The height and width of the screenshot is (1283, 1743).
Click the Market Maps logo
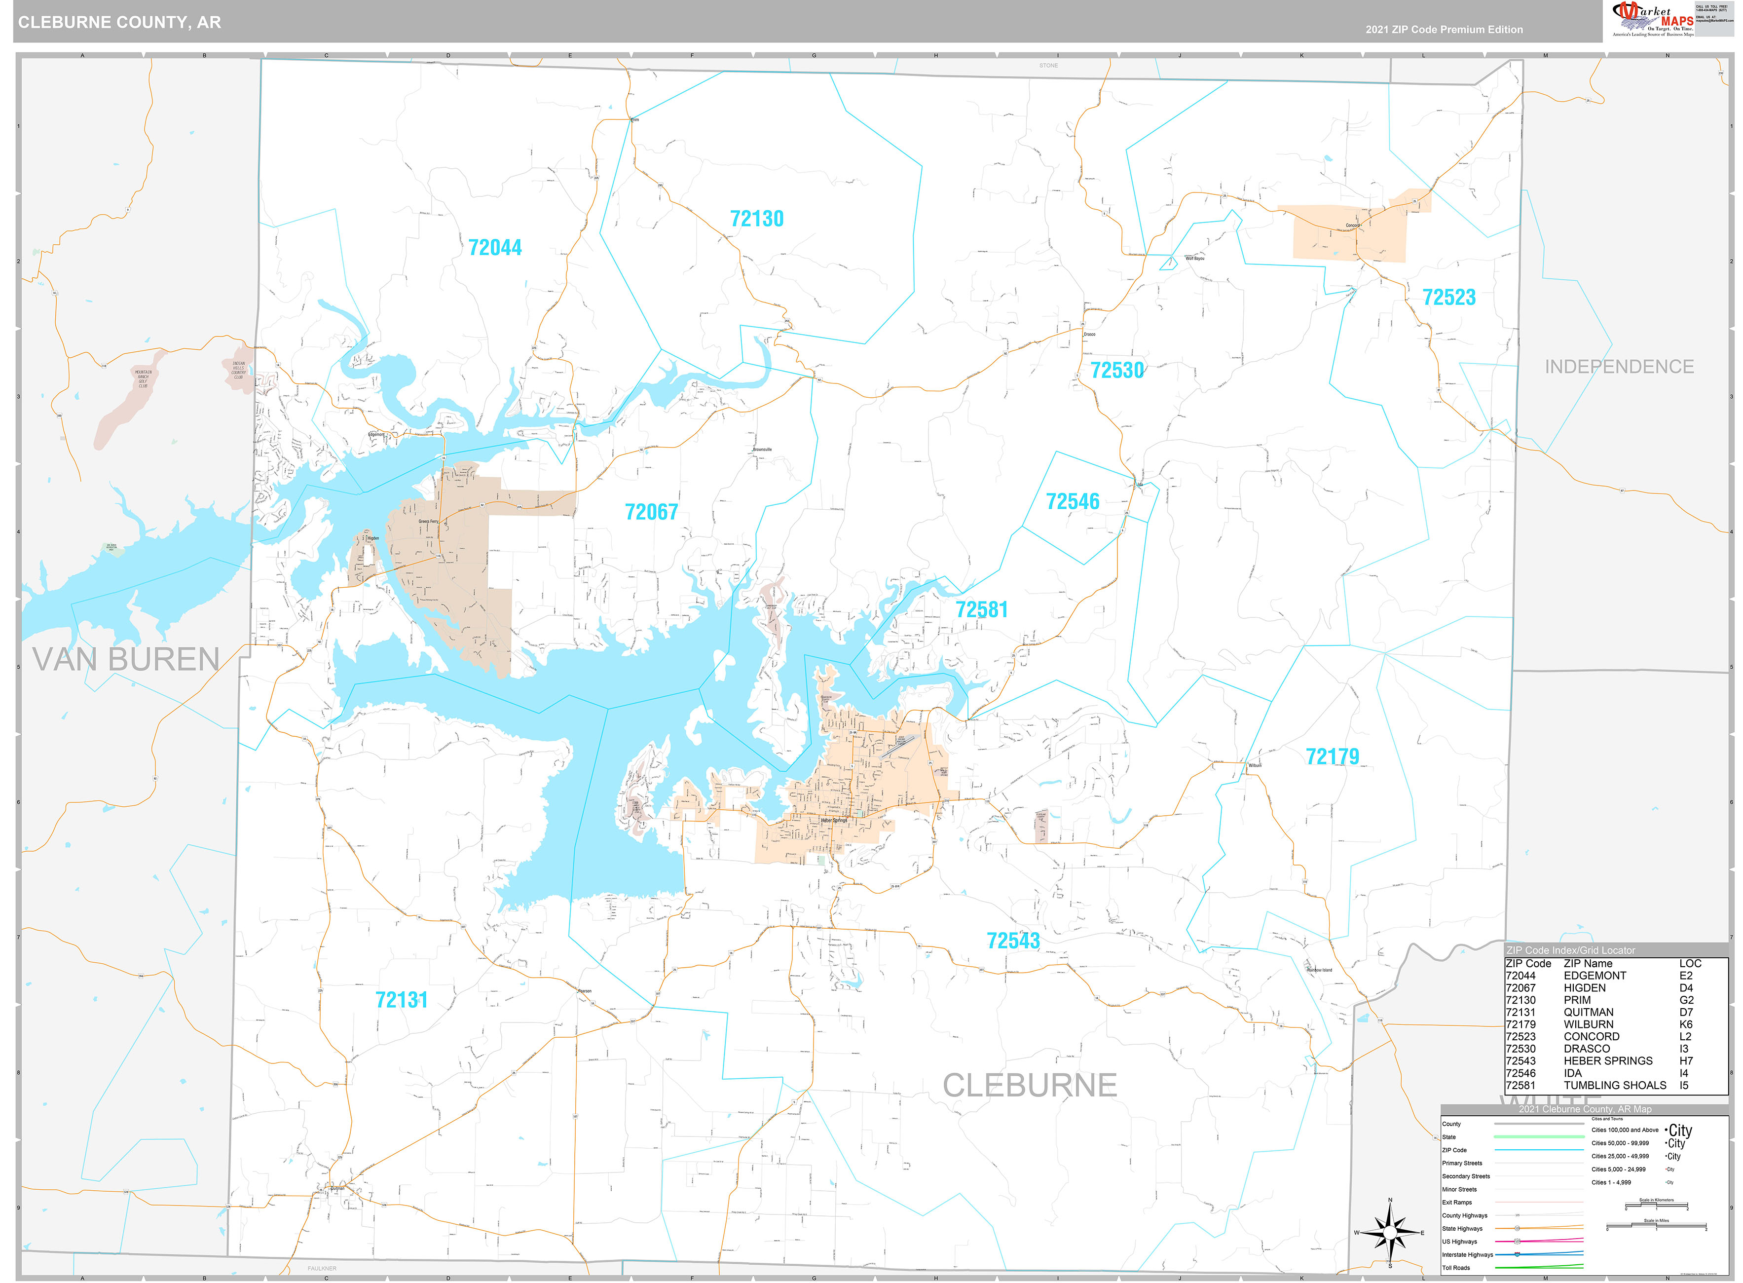pos(1653,19)
